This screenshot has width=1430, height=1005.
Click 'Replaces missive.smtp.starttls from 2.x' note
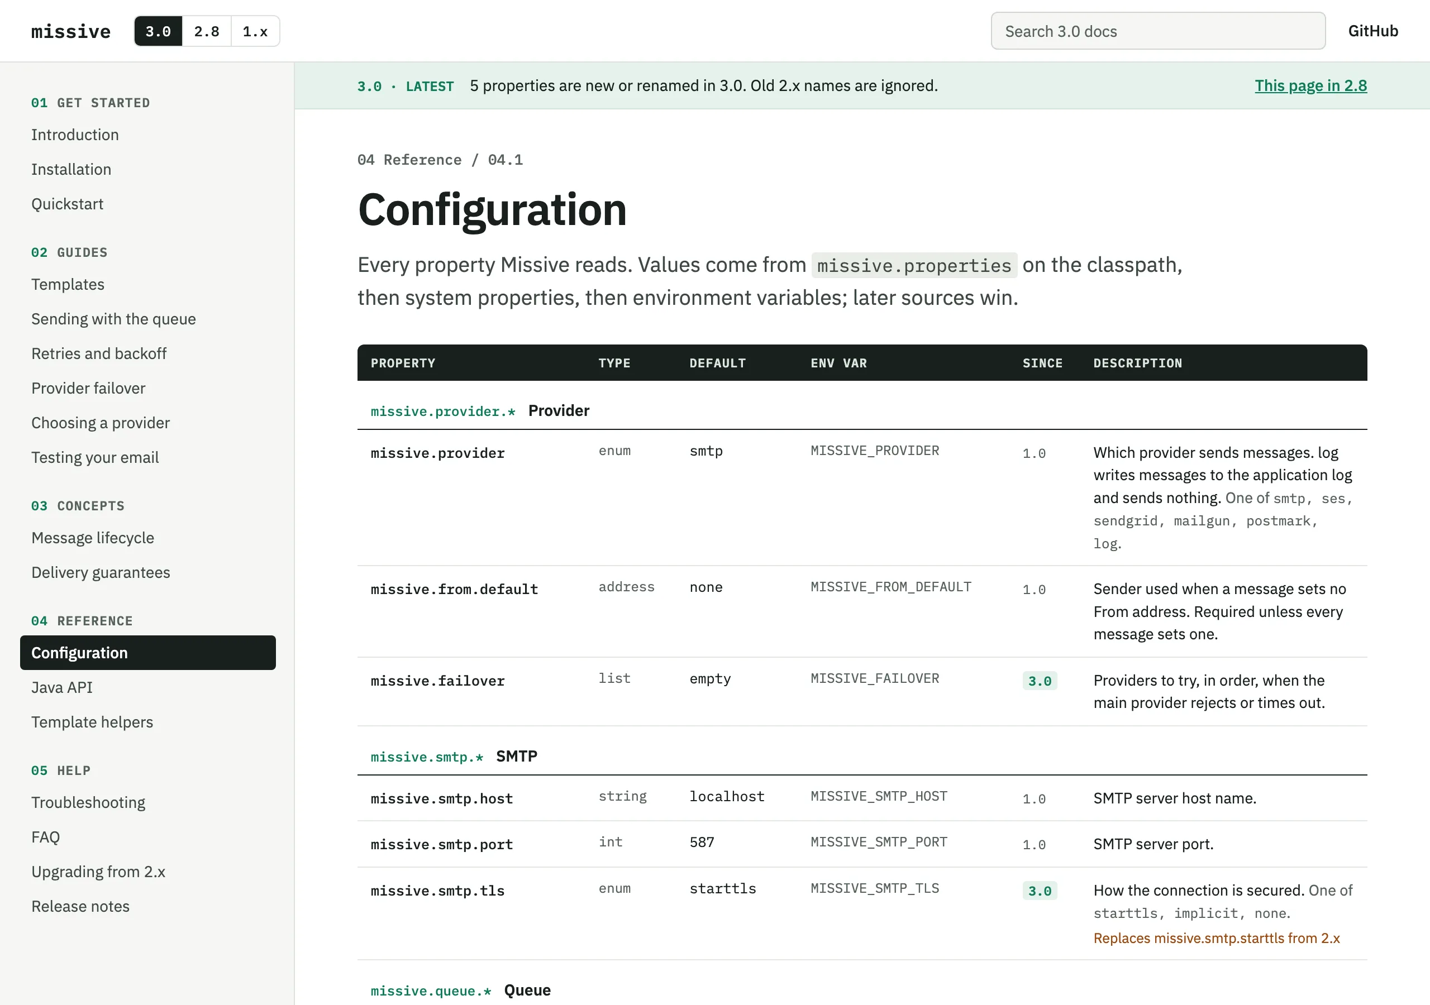coord(1217,939)
